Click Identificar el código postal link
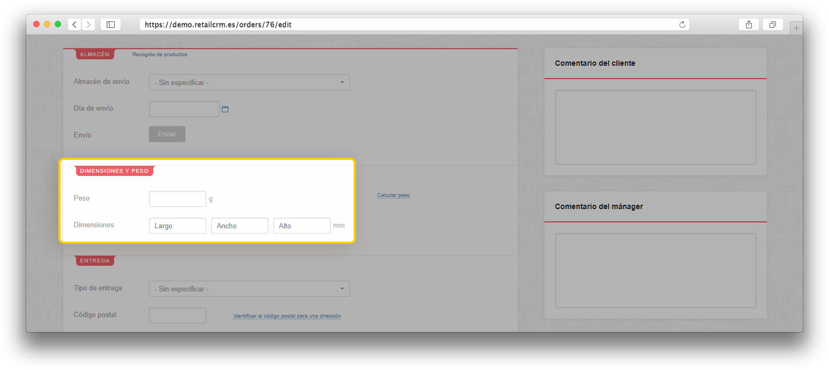The image size is (829, 370). point(287,316)
